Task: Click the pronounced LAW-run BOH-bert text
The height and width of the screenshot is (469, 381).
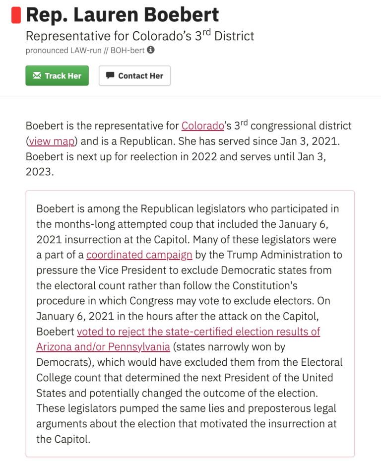Action: (x=85, y=50)
